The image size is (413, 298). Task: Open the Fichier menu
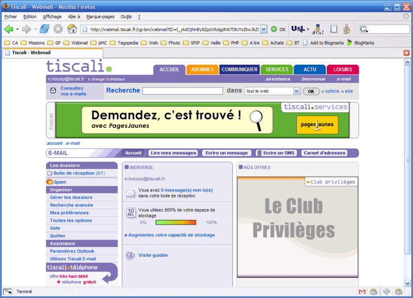pos(10,17)
